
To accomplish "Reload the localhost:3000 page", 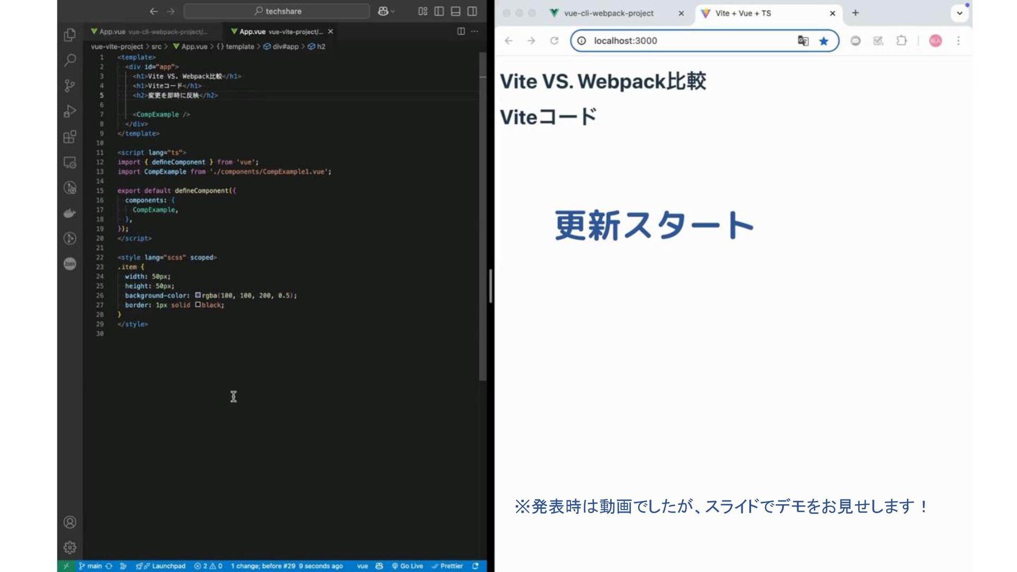I will coord(554,41).
